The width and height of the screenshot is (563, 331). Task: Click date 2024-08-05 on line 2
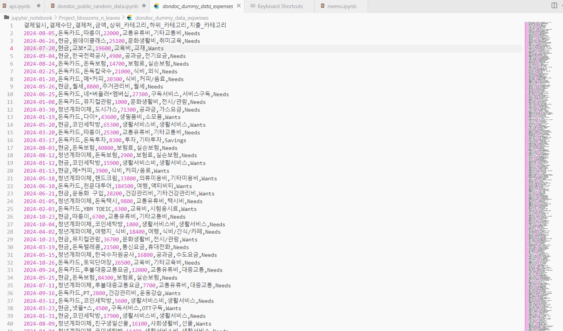pyautogui.click(x=39, y=33)
